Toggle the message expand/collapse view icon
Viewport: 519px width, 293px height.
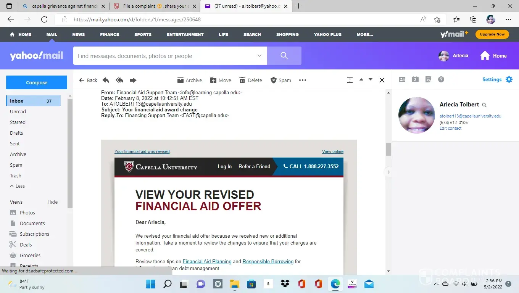point(350,80)
